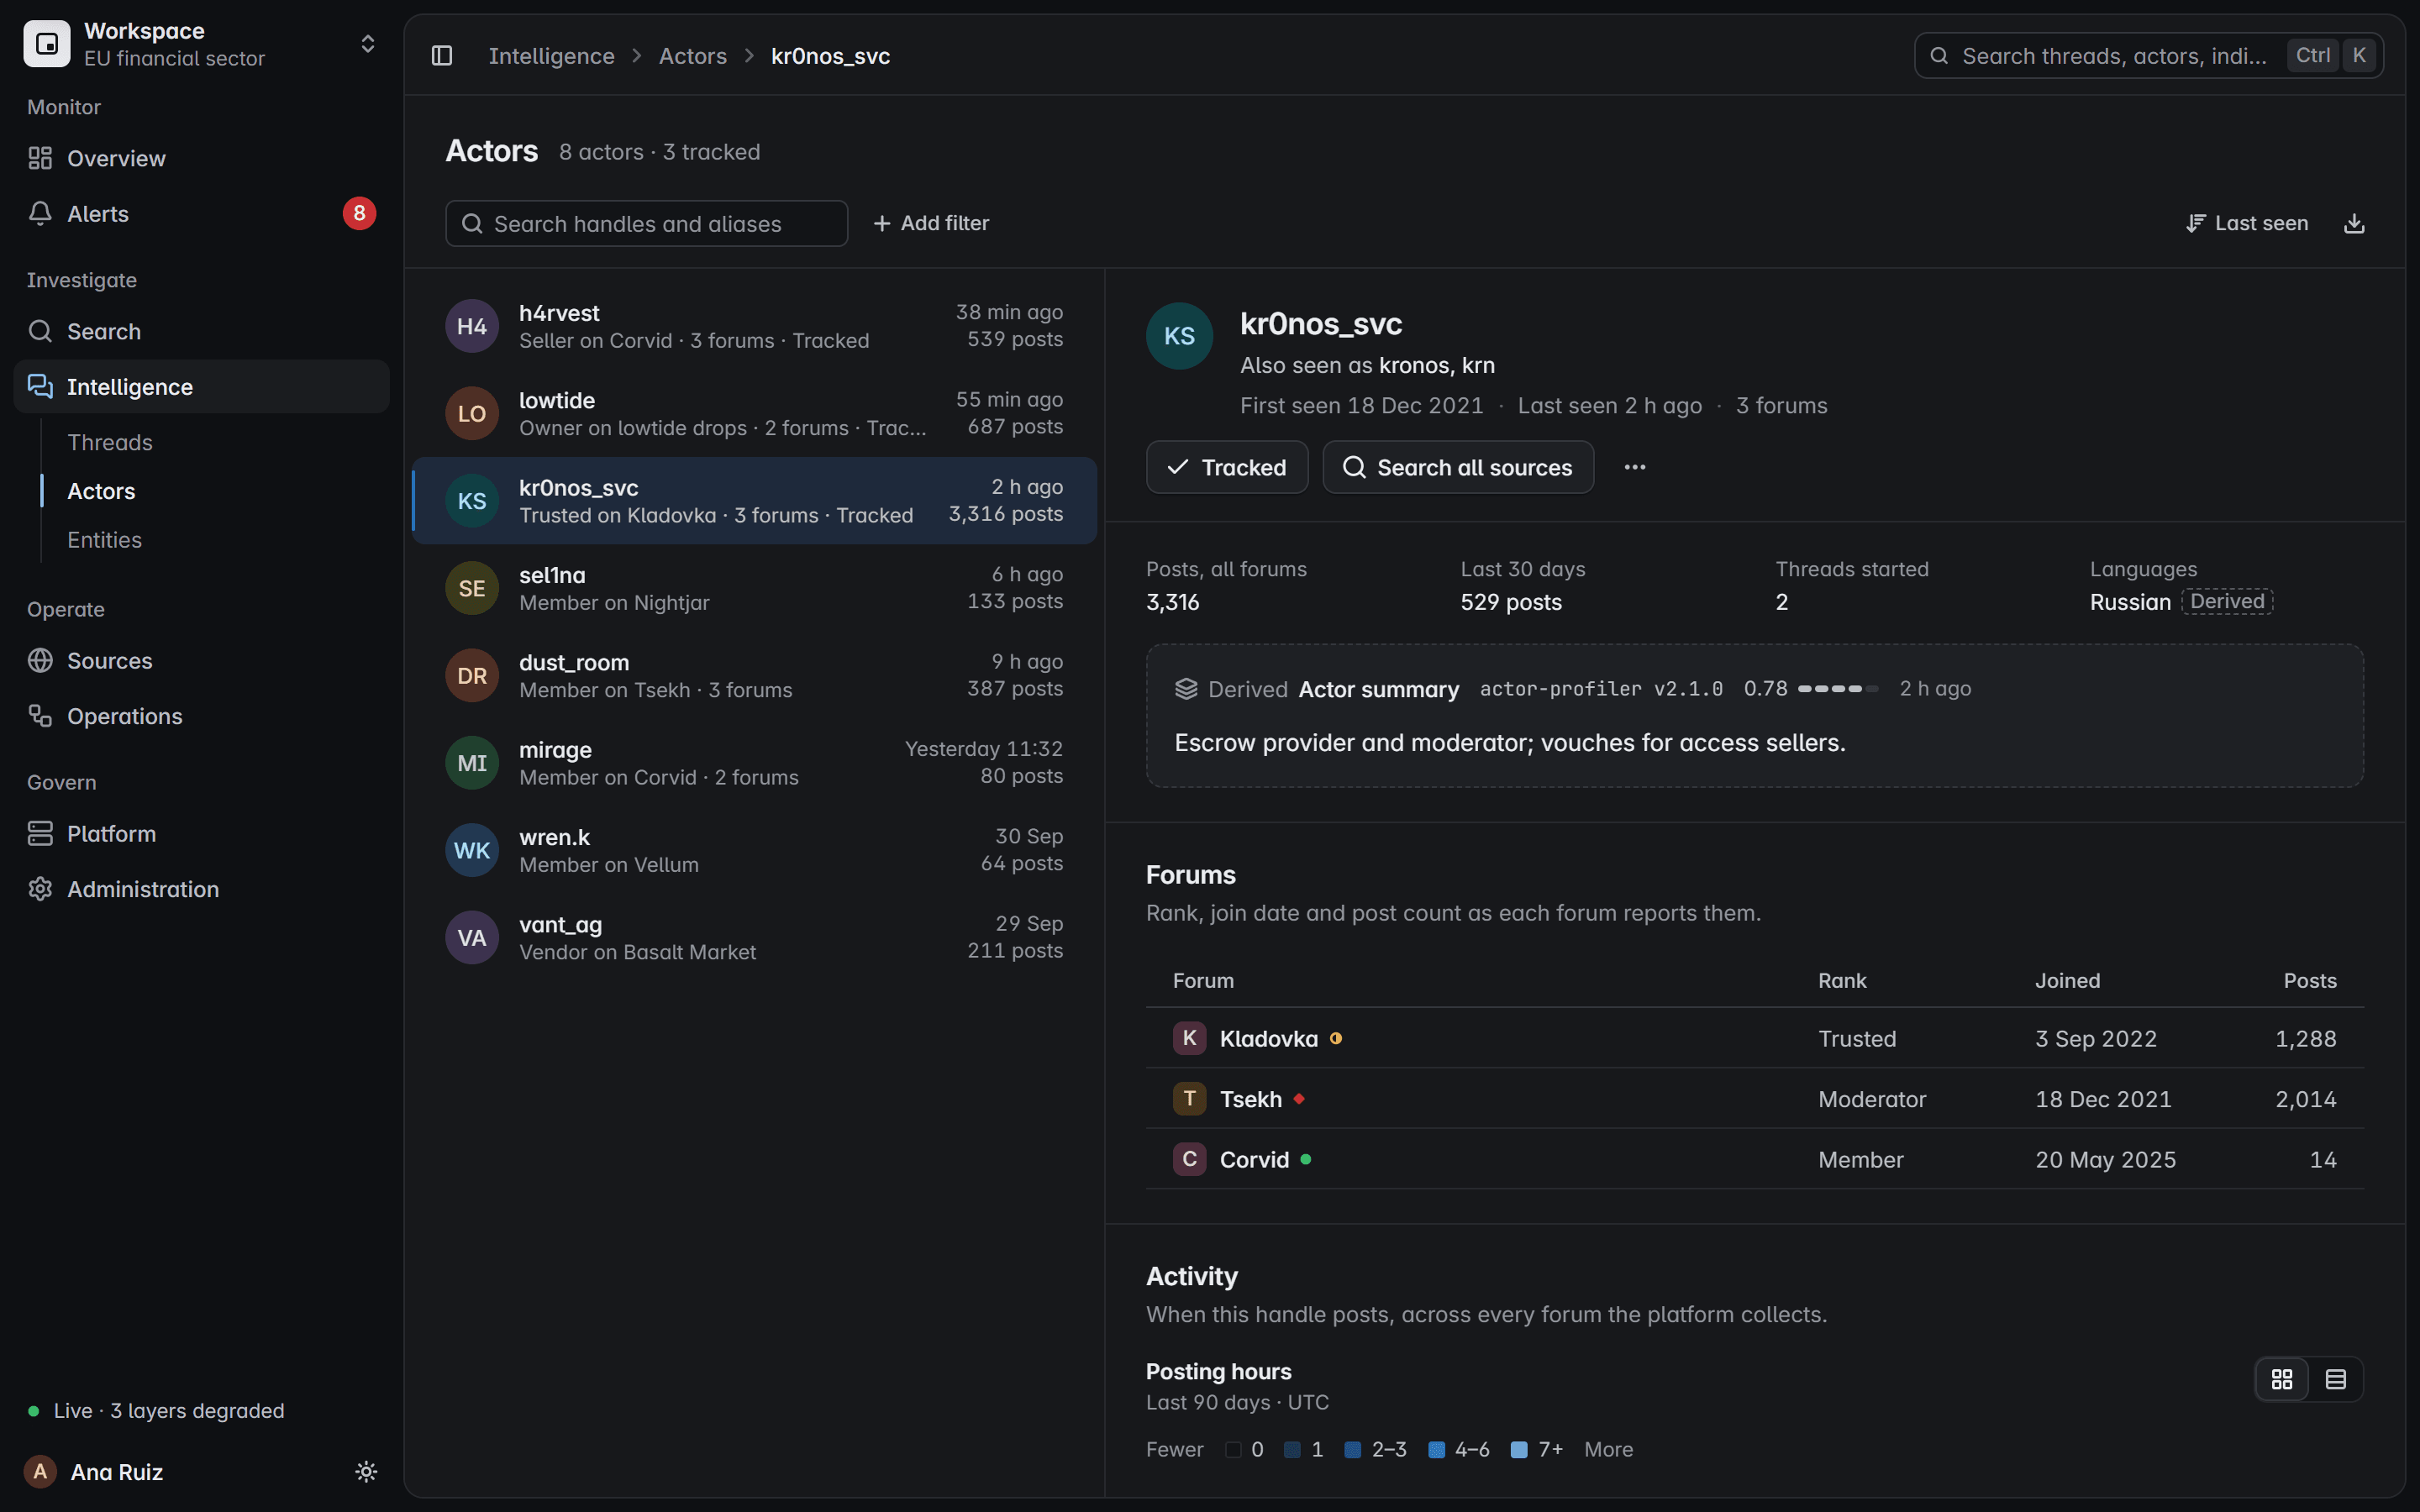Open Platform in the sidebar
This screenshot has height=1512, width=2420.
(201, 834)
